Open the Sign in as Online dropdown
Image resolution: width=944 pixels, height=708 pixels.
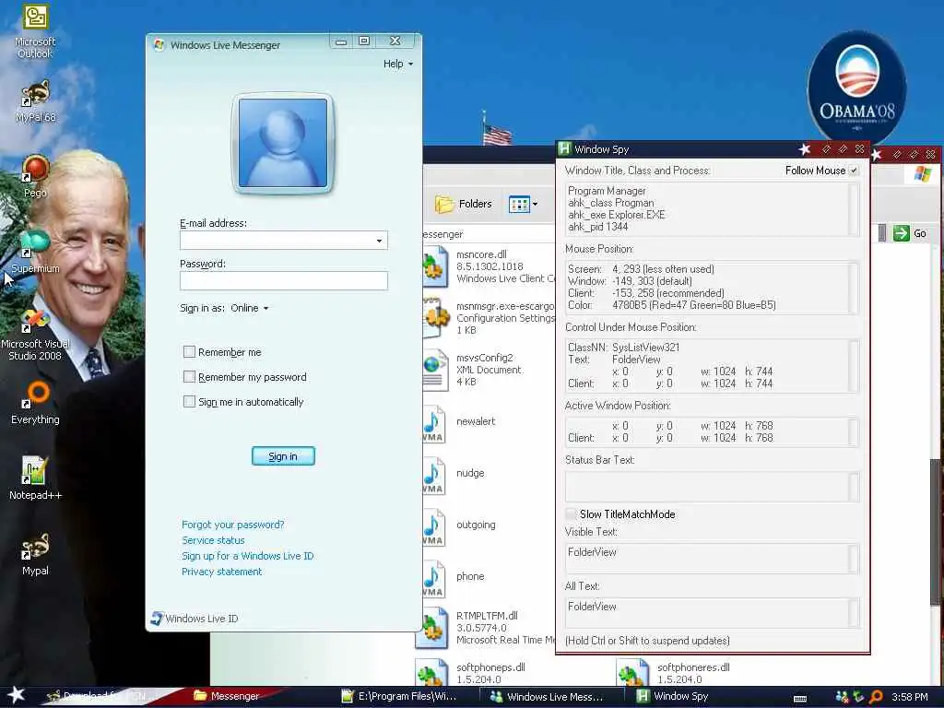tap(250, 308)
